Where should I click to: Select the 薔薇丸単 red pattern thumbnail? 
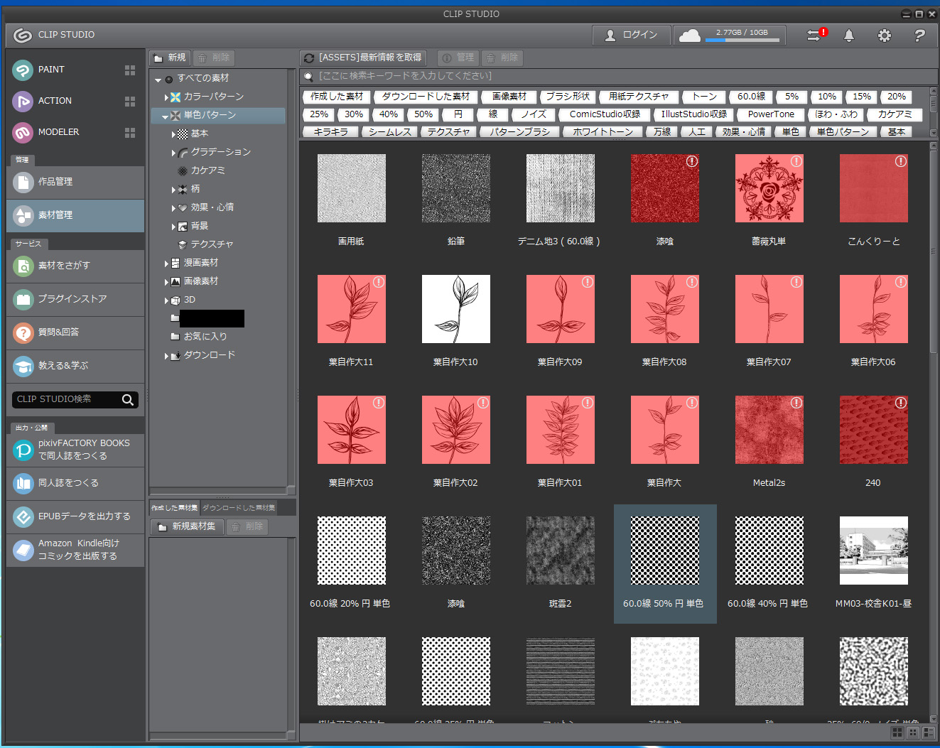coord(769,189)
